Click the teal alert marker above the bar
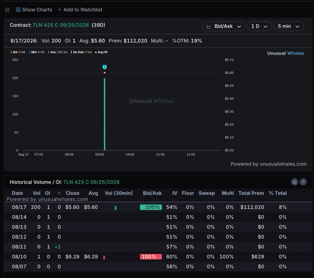The height and width of the screenshot is (278, 314). [x=105, y=67]
